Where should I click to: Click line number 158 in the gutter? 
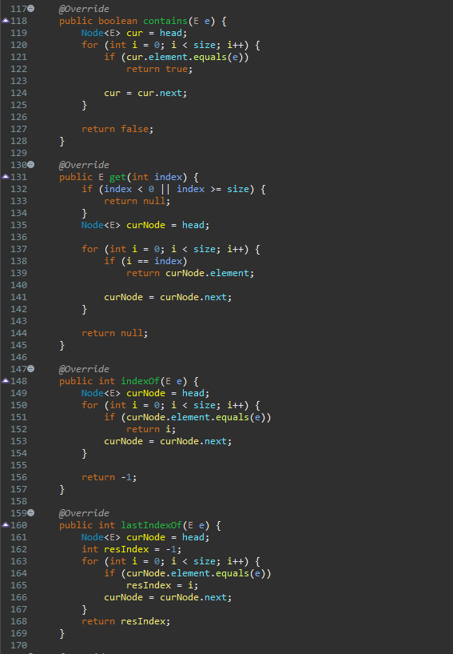(18, 501)
